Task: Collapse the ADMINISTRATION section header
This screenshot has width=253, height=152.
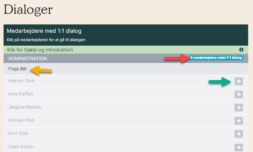Action: [x=126, y=58]
